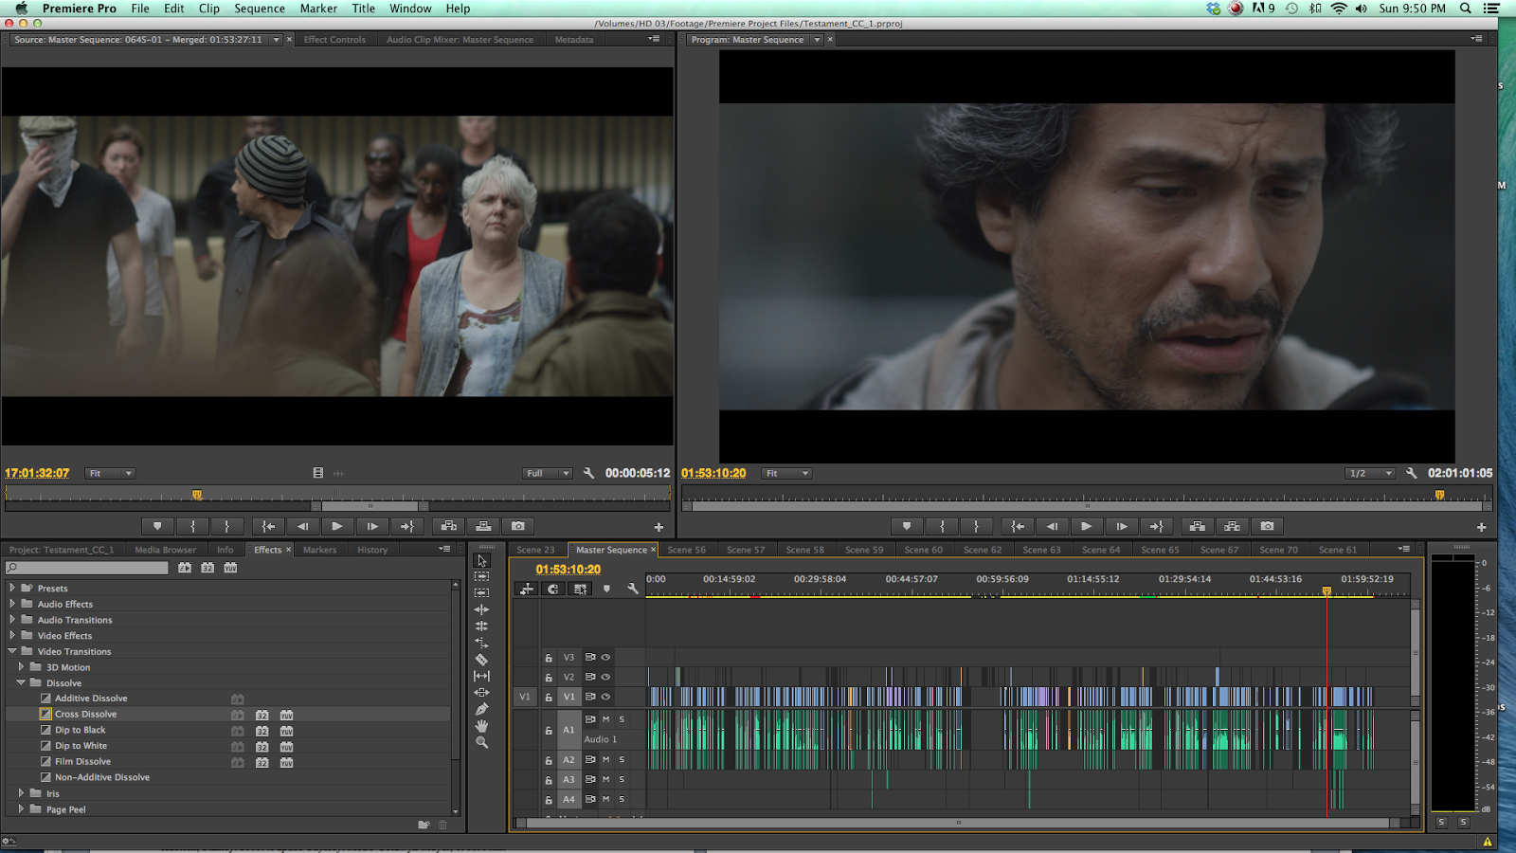1516x853 pixels.
Task: Toggle V2 track output eye
Action: 605,677
